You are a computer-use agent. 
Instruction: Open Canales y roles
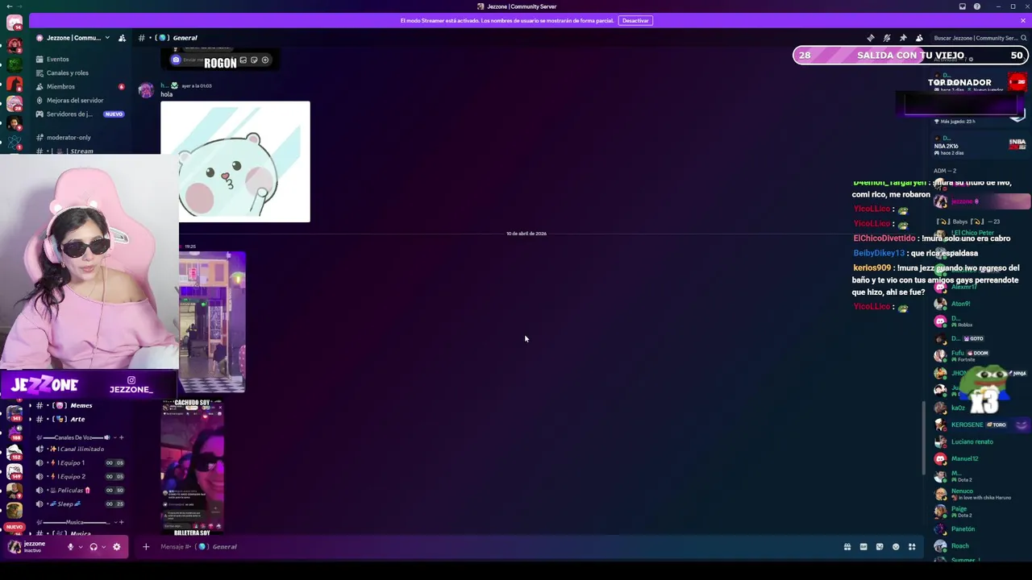coord(81,72)
